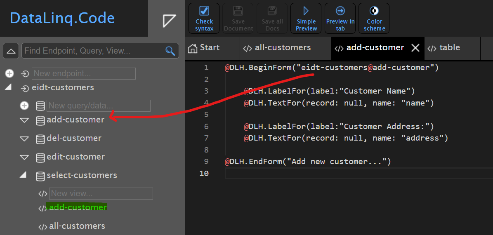493x235 pixels.
Task: Click the DataLinq.Code title
Action: click(x=62, y=18)
